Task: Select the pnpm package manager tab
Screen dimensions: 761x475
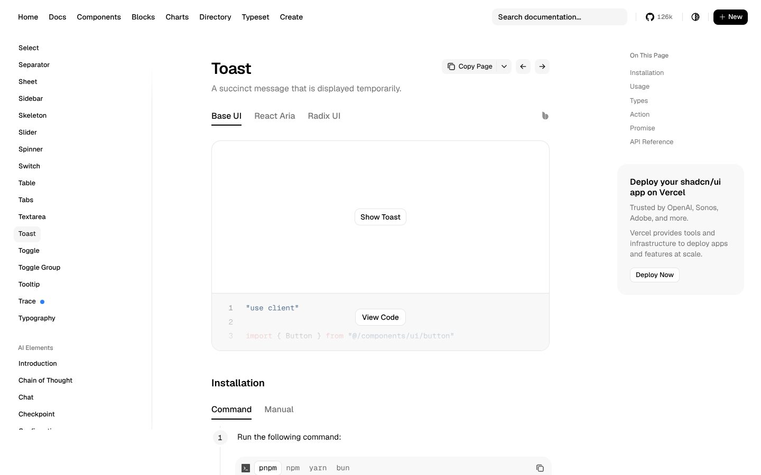Action: [268, 468]
